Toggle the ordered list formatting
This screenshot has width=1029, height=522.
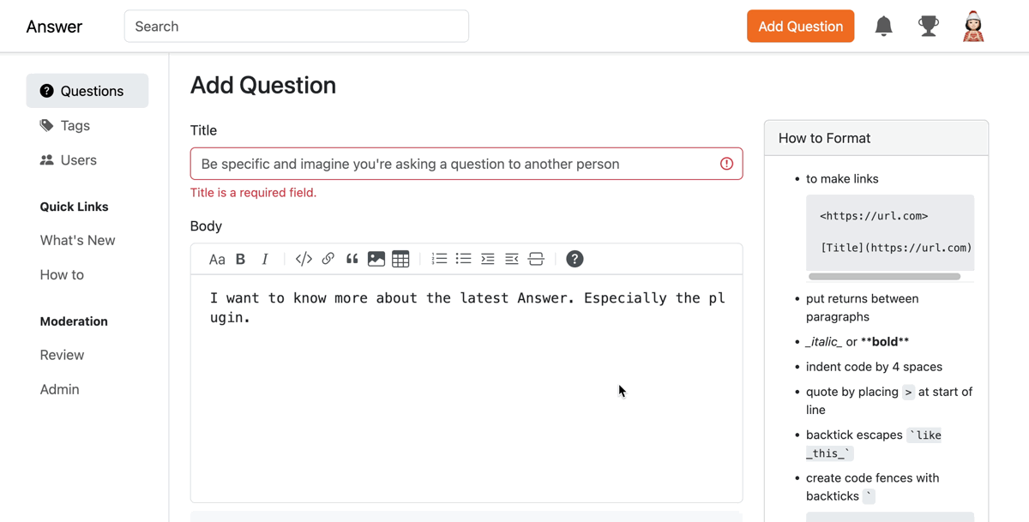click(439, 258)
